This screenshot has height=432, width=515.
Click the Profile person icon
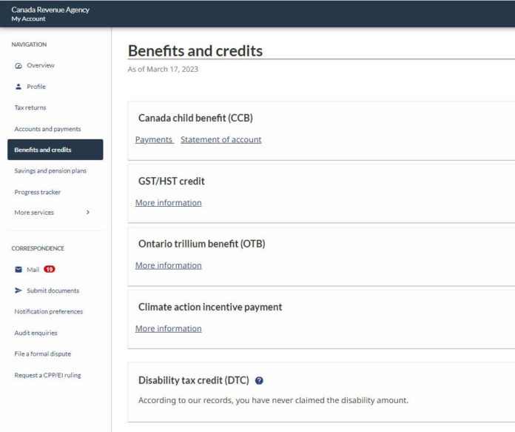18,87
